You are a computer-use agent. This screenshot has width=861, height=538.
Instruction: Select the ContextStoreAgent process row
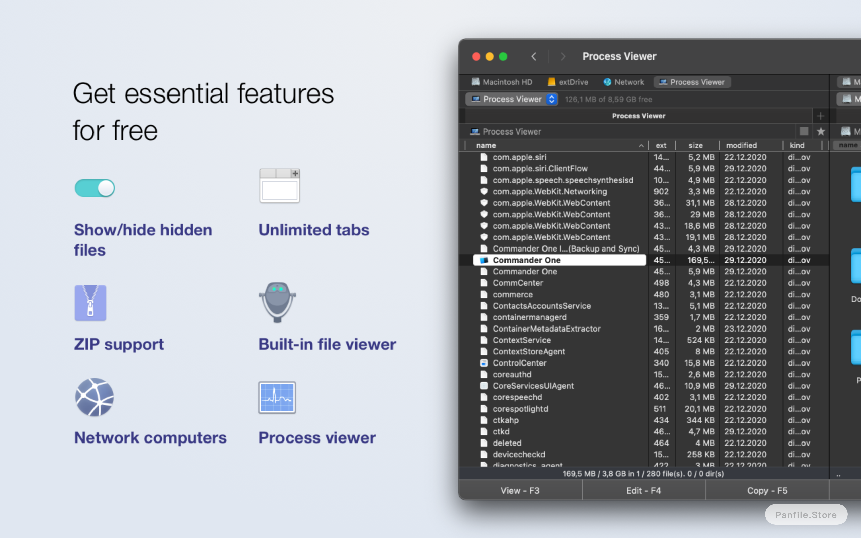coord(644,352)
